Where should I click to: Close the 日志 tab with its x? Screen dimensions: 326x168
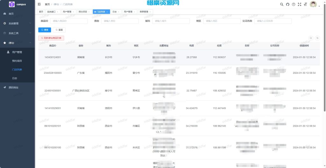click(x=118, y=12)
